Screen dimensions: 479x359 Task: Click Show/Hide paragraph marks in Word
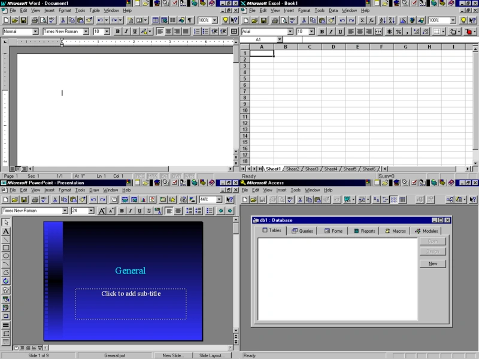pos(190,20)
